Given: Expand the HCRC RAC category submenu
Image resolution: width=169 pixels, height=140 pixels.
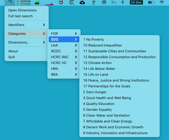Looking at the screenshot, I should point(64,57).
